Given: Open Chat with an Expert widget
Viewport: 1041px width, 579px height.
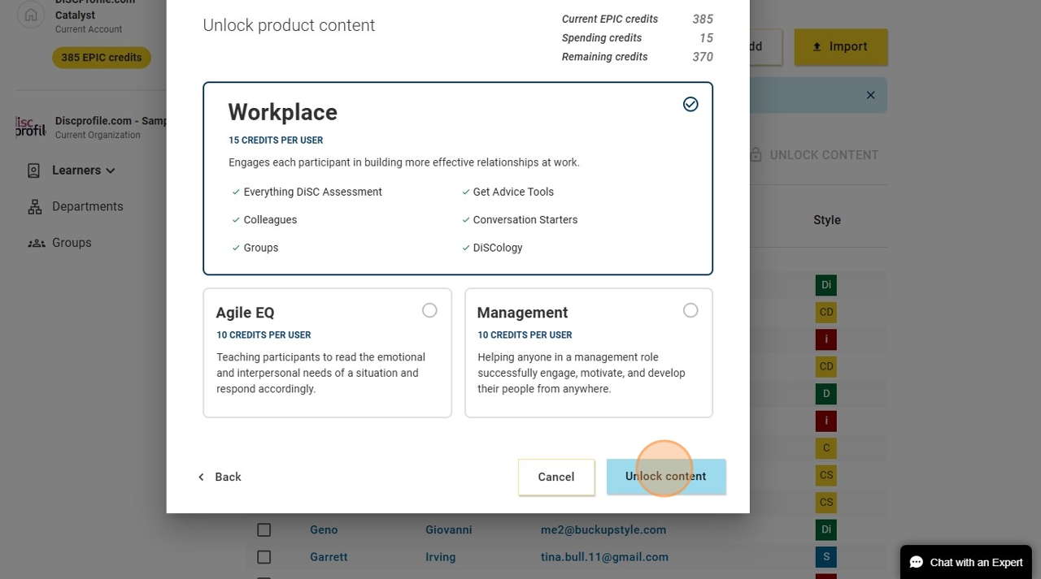Looking at the screenshot, I should coord(965,562).
